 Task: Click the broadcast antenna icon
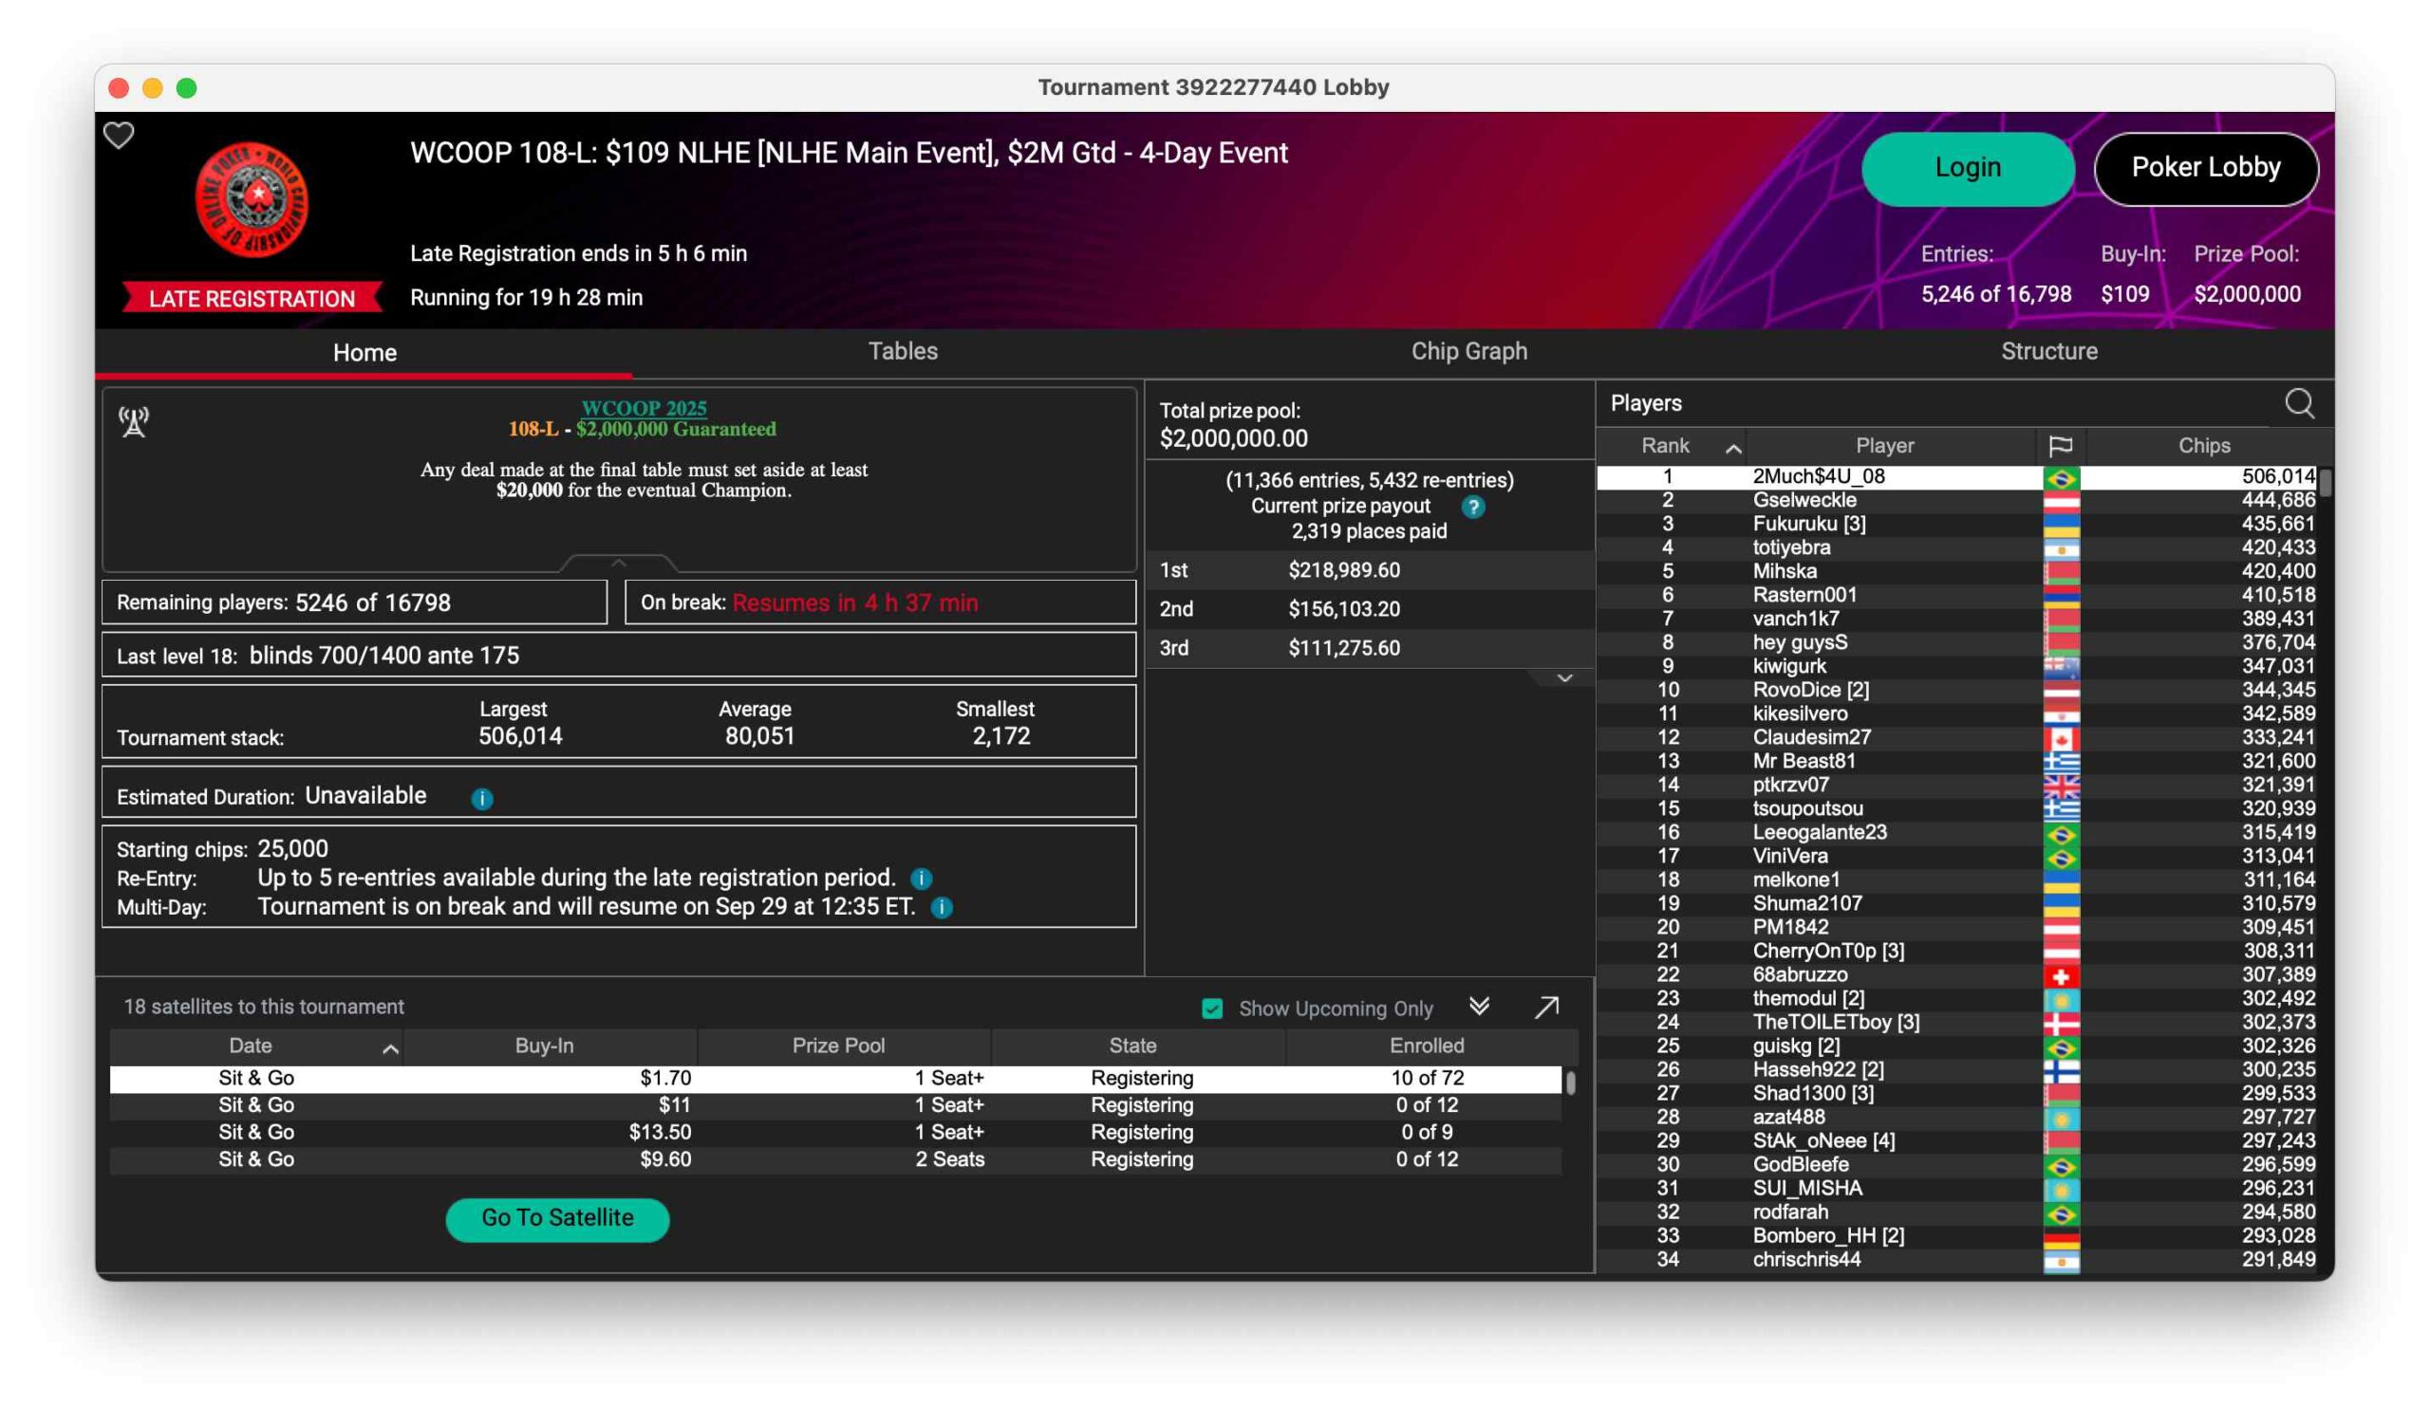coord(134,421)
